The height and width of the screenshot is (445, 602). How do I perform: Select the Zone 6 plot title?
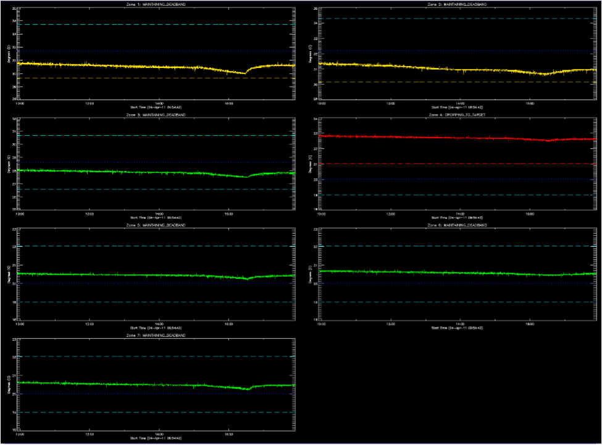[456, 226]
